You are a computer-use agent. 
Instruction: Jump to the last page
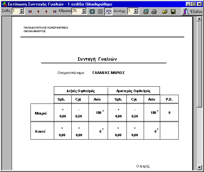(54, 11)
